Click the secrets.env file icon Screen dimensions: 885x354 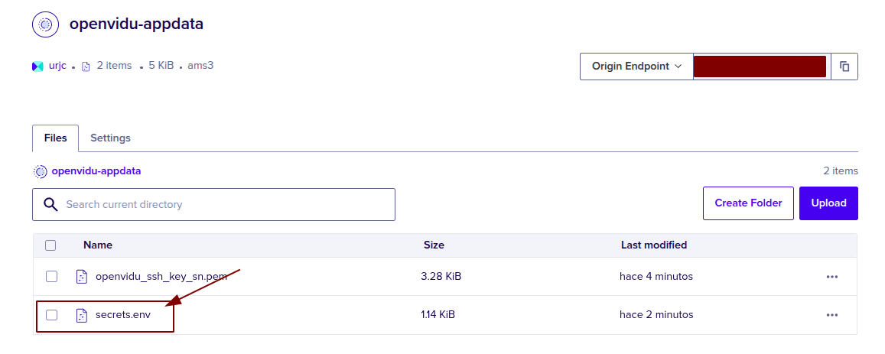click(82, 315)
